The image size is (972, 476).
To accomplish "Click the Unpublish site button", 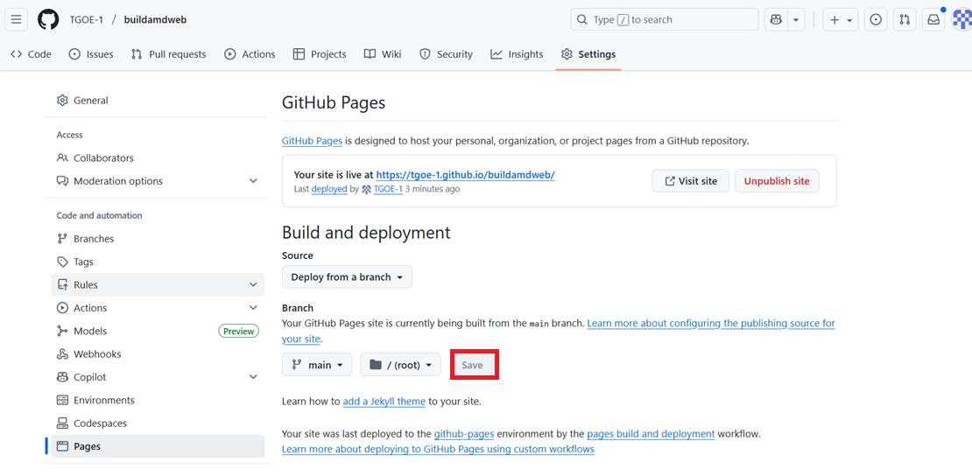I will click(x=777, y=181).
